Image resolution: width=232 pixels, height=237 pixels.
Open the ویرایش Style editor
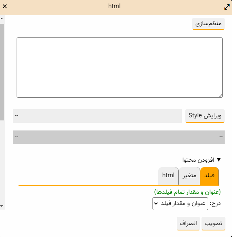[x=205, y=116]
